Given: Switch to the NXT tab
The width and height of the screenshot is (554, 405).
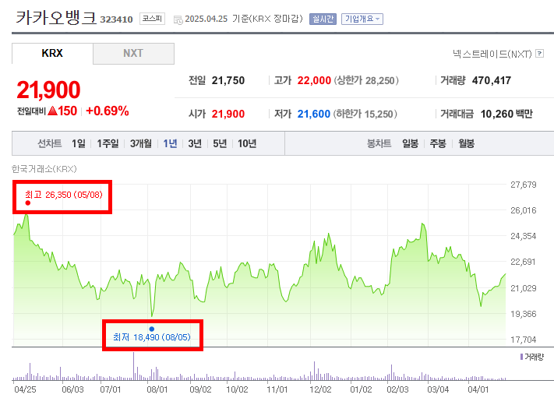Looking at the screenshot, I should [x=133, y=53].
